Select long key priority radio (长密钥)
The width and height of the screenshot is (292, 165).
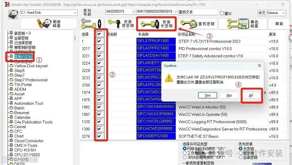click(240, 148)
